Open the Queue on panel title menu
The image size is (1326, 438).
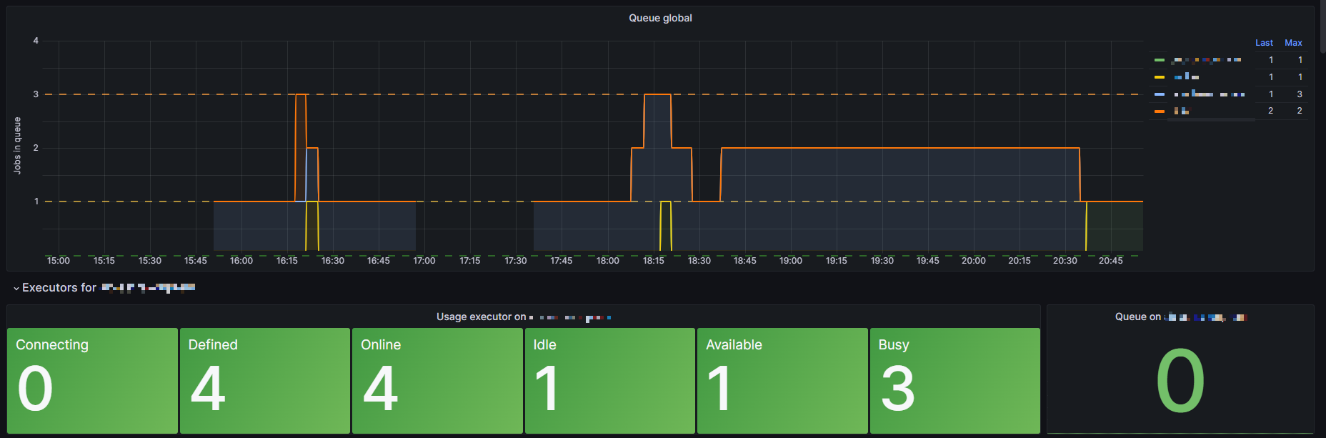point(1180,317)
